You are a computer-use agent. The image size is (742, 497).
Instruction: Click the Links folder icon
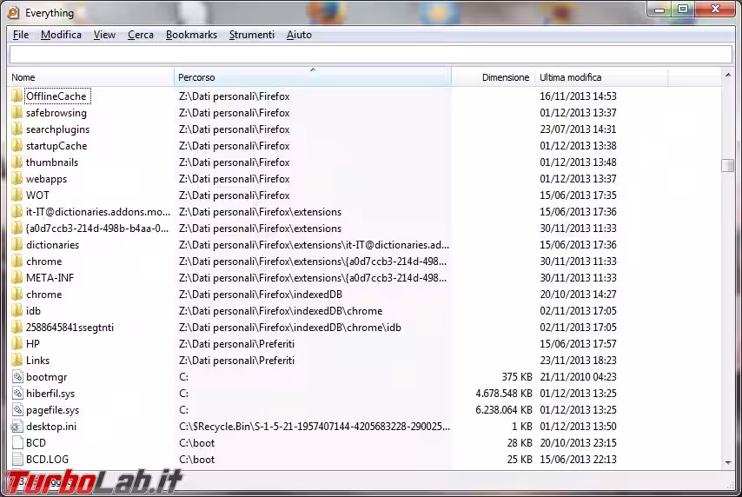[x=17, y=361]
